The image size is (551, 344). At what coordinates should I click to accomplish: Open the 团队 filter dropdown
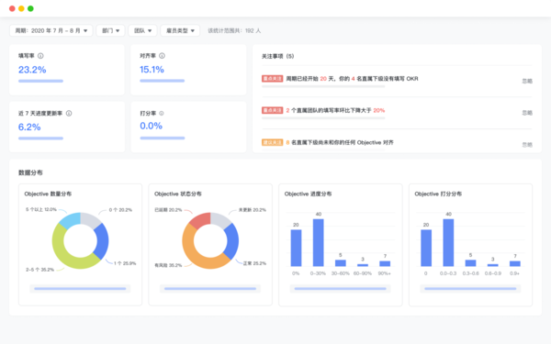pyautogui.click(x=142, y=30)
